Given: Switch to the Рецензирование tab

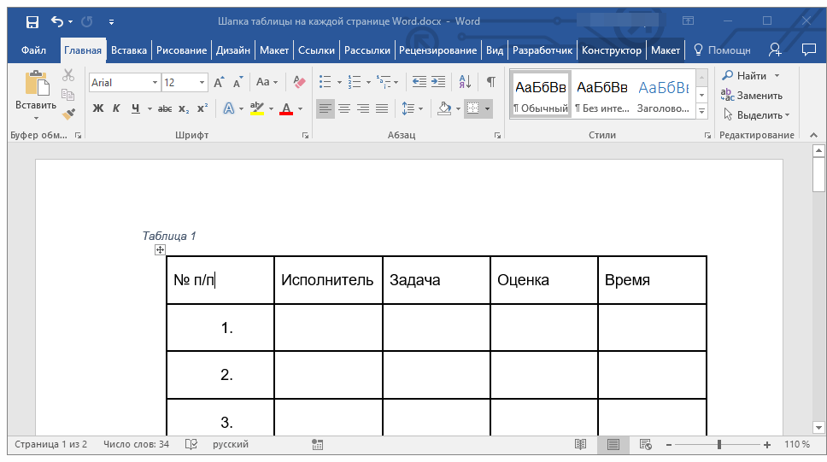Looking at the screenshot, I should click(437, 50).
